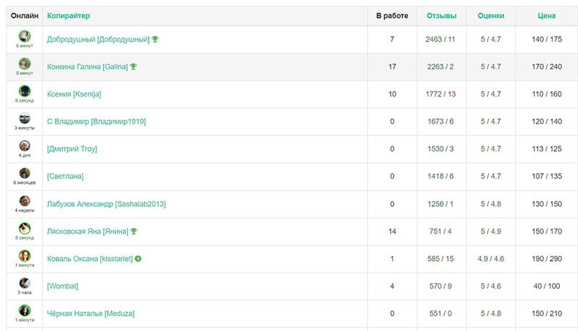Open profile of Конкина Галина [Galina]

coord(87,66)
